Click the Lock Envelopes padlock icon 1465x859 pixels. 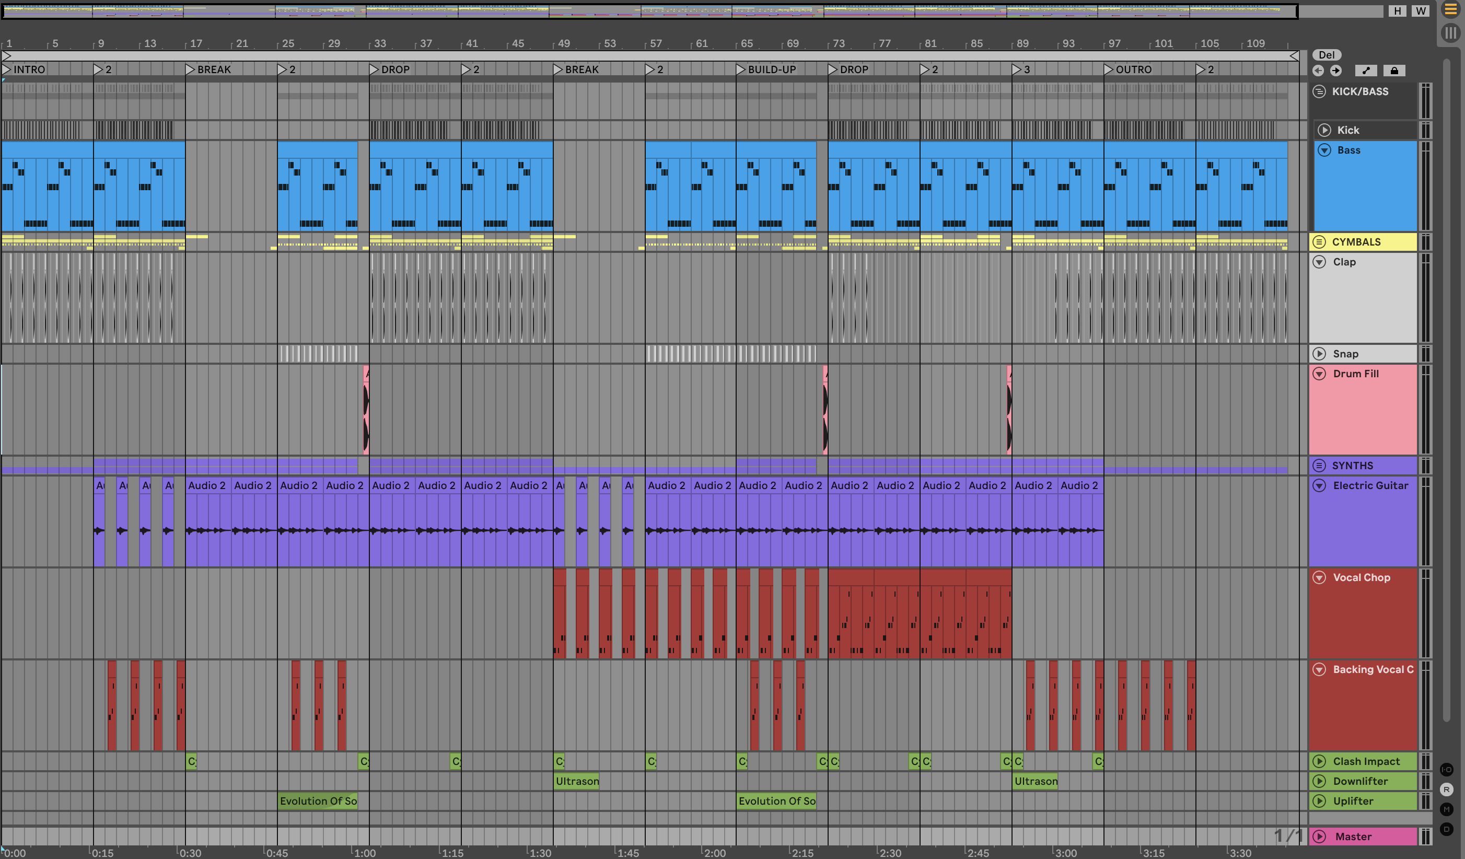pos(1394,71)
